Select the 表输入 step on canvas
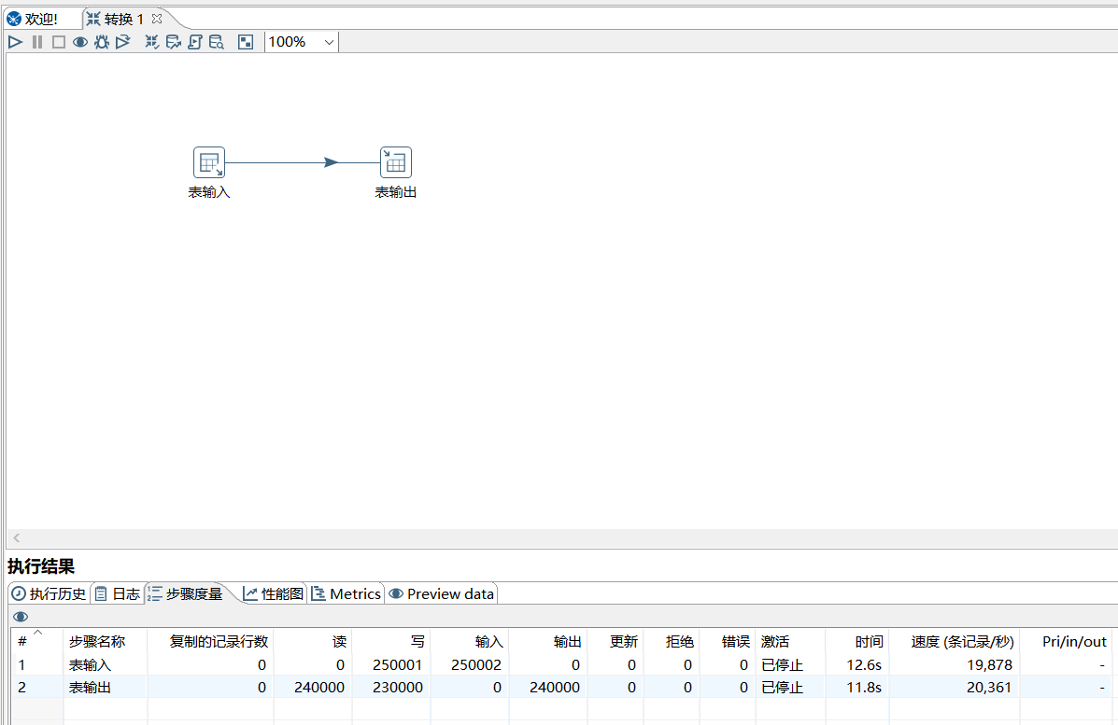This screenshot has height=725, width=1118. click(x=209, y=162)
